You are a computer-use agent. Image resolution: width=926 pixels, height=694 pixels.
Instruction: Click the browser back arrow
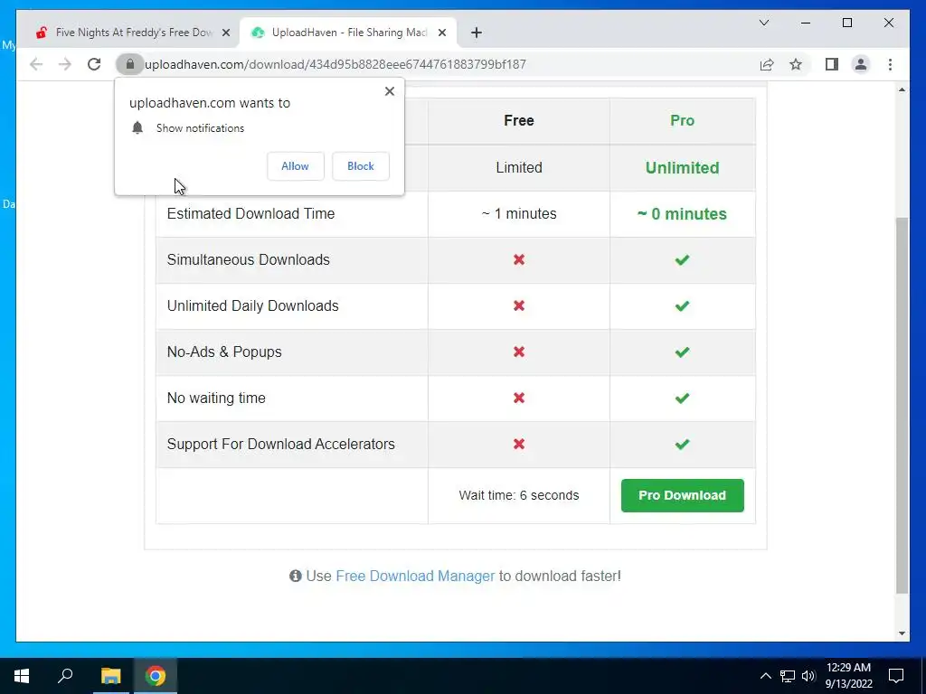click(x=36, y=64)
